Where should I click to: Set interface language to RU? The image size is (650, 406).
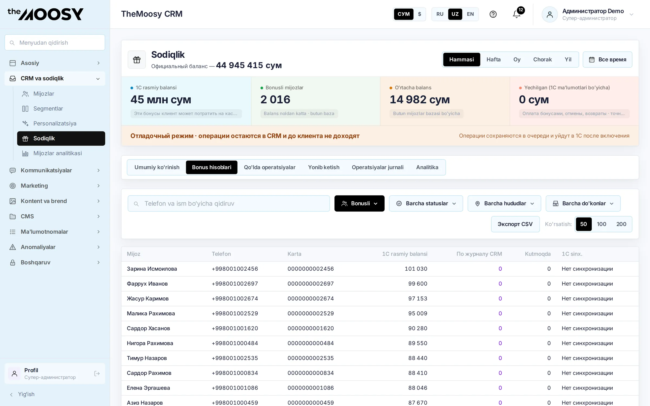[x=440, y=14]
